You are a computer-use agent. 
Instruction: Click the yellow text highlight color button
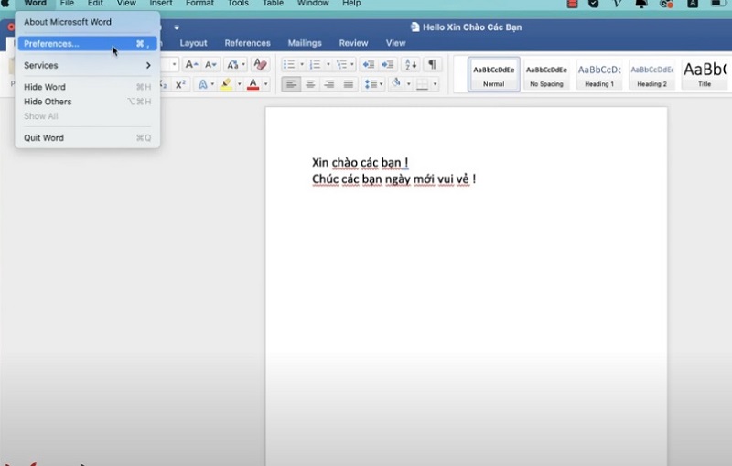[x=226, y=84]
